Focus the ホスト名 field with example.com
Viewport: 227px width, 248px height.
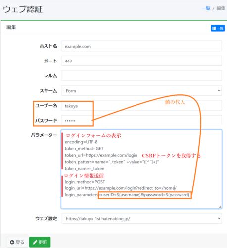(x=141, y=46)
